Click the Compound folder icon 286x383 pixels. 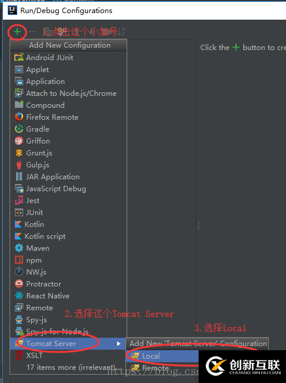pos(19,105)
